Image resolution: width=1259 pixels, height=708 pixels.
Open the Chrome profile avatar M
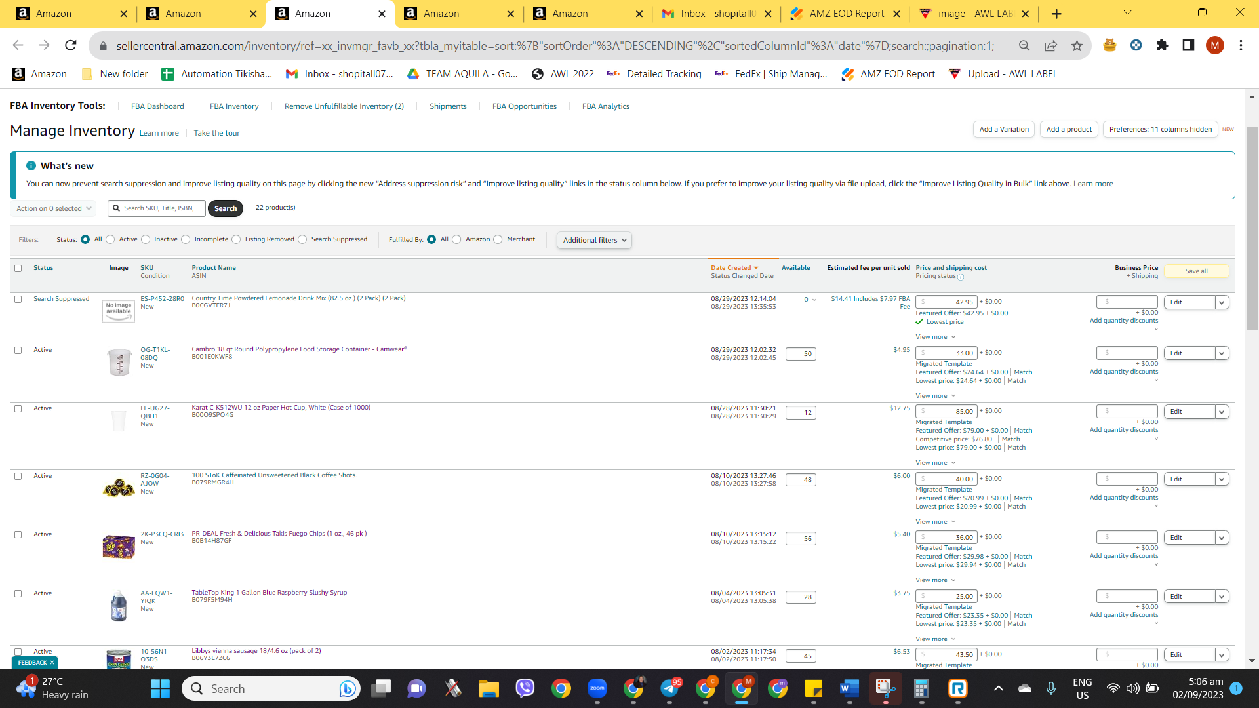(x=1214, y=45)
